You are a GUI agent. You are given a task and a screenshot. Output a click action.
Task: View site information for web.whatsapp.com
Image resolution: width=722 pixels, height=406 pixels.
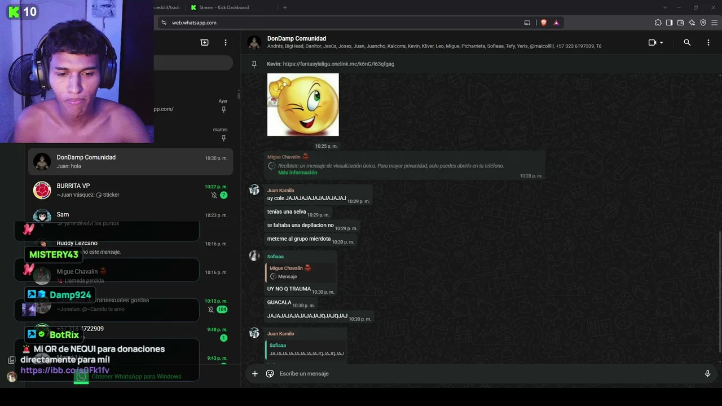click(164, 23)
